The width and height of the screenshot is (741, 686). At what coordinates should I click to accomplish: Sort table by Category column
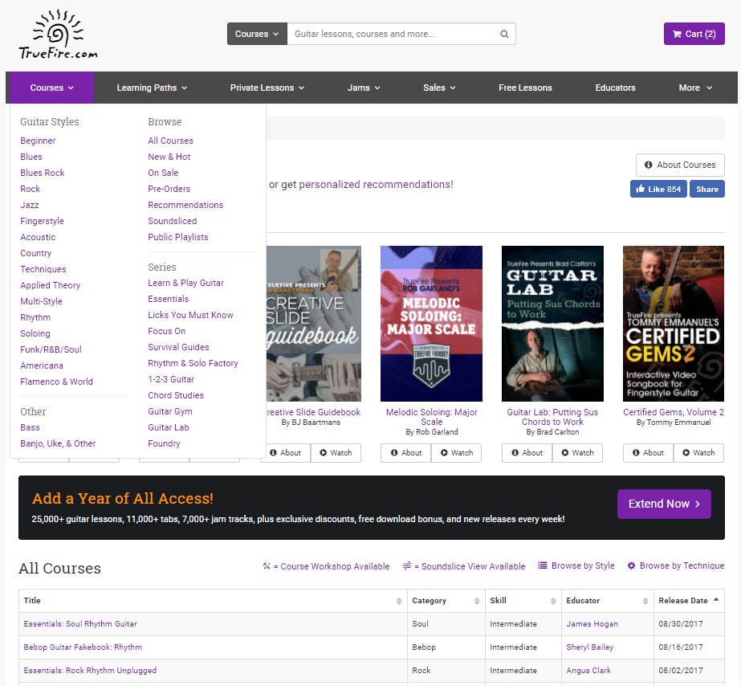point(446,600)
